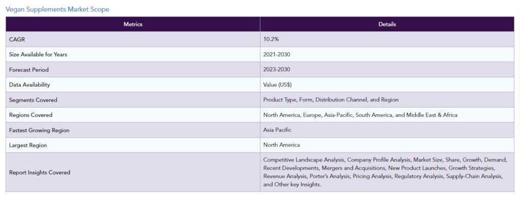
Task: Select the 2023-2030 forecast value
Action: pos(277,70)
